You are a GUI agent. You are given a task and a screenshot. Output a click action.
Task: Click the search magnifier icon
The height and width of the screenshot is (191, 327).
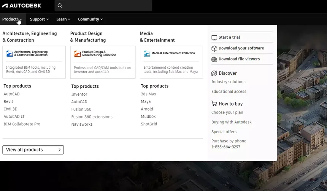click(x=60, y=6)
